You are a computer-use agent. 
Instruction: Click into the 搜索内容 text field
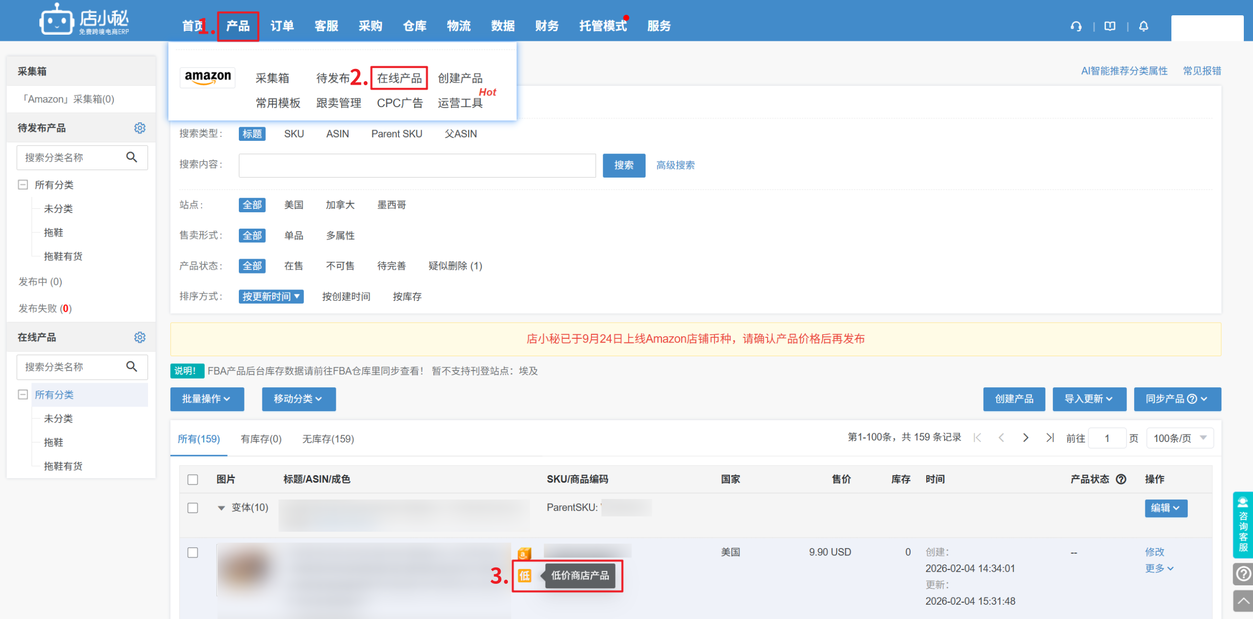pos(416,165)
